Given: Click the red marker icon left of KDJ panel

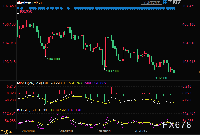Looking at the screenshot, I should pos(1,109).
